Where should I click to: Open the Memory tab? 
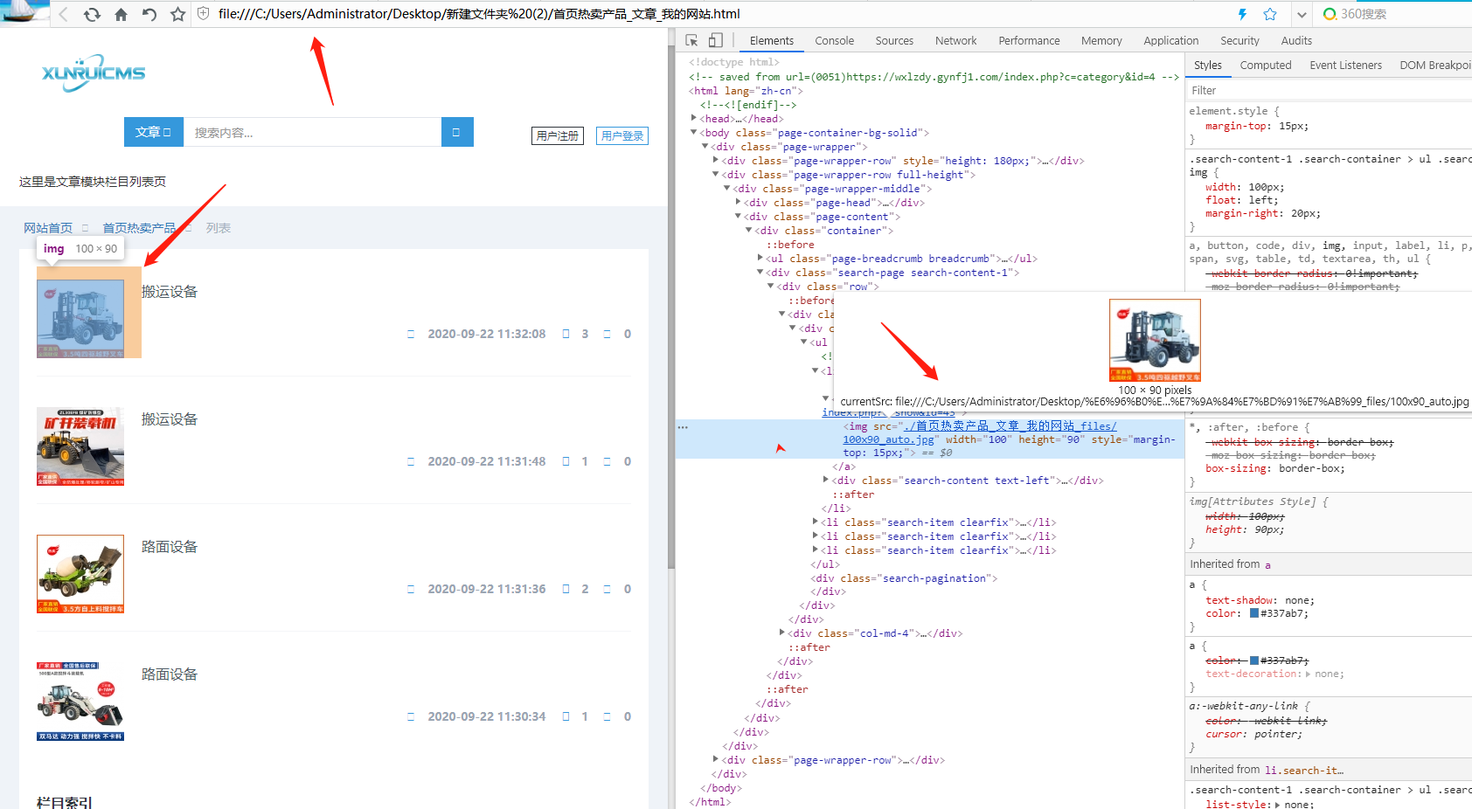point(1101,40)
